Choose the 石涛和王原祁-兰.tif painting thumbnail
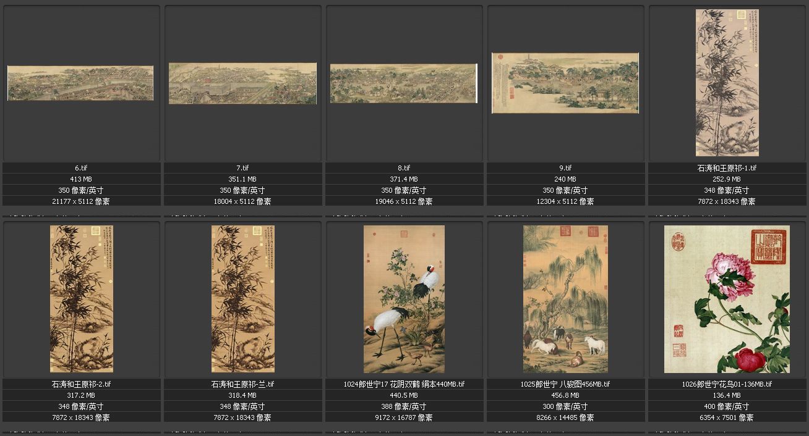The width and height of the screenshot is (809, 436). 243,299
